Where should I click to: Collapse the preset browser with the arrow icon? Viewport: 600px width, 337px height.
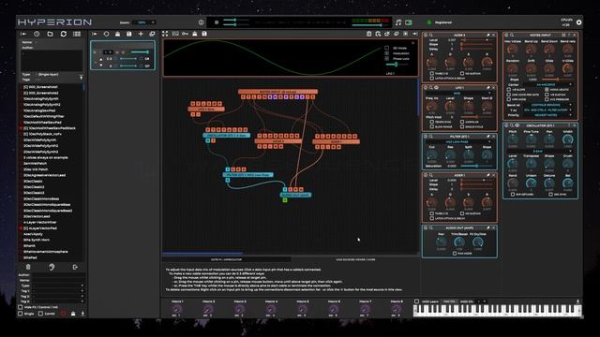23,34
